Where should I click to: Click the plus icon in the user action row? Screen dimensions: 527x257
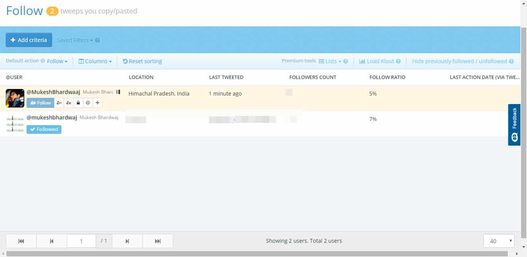98,103
